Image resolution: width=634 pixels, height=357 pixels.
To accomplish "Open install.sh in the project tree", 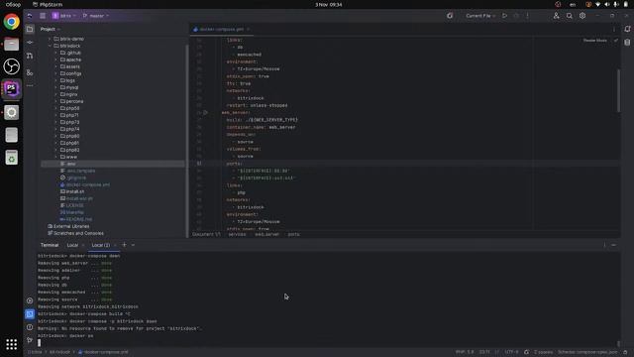I will [75, 191].
